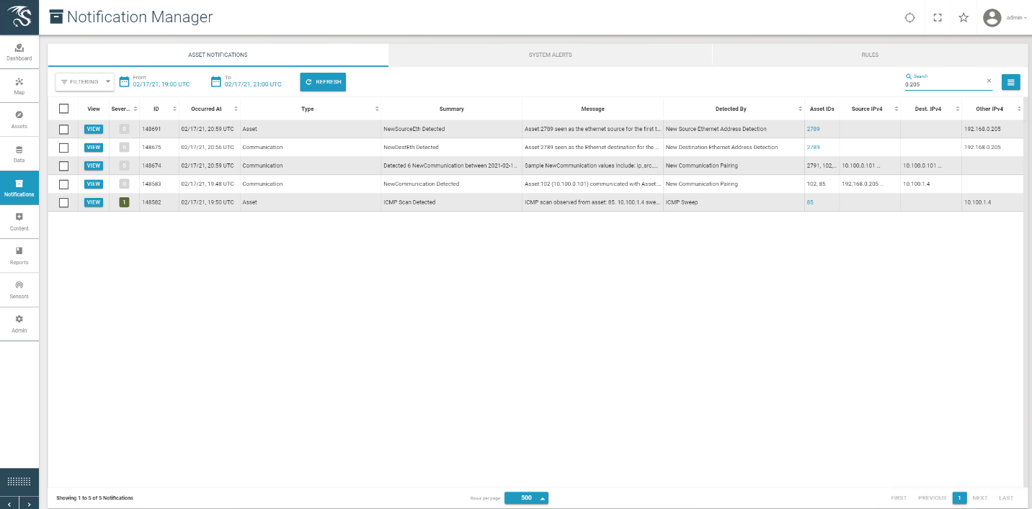Click the dragon logo at top left
Viewport: 1032px width, 509px height.
click(x=19, y=17)
